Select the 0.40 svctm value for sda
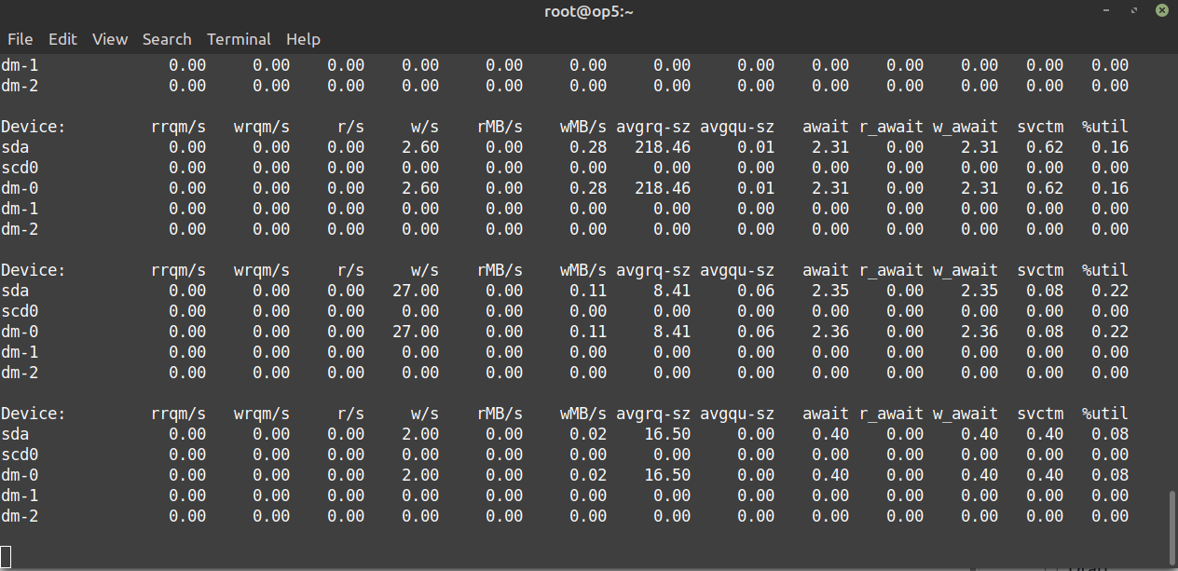Image resolution: width=1178 pixels, height=571 pixels. click(1045, 434)
